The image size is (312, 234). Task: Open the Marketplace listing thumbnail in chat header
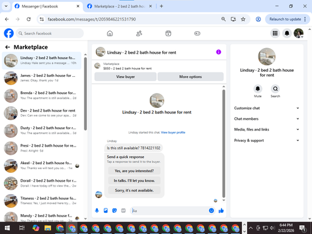tap(97, 66)
